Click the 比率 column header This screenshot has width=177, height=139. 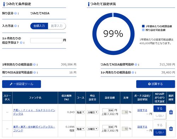(x=126, y=98)
